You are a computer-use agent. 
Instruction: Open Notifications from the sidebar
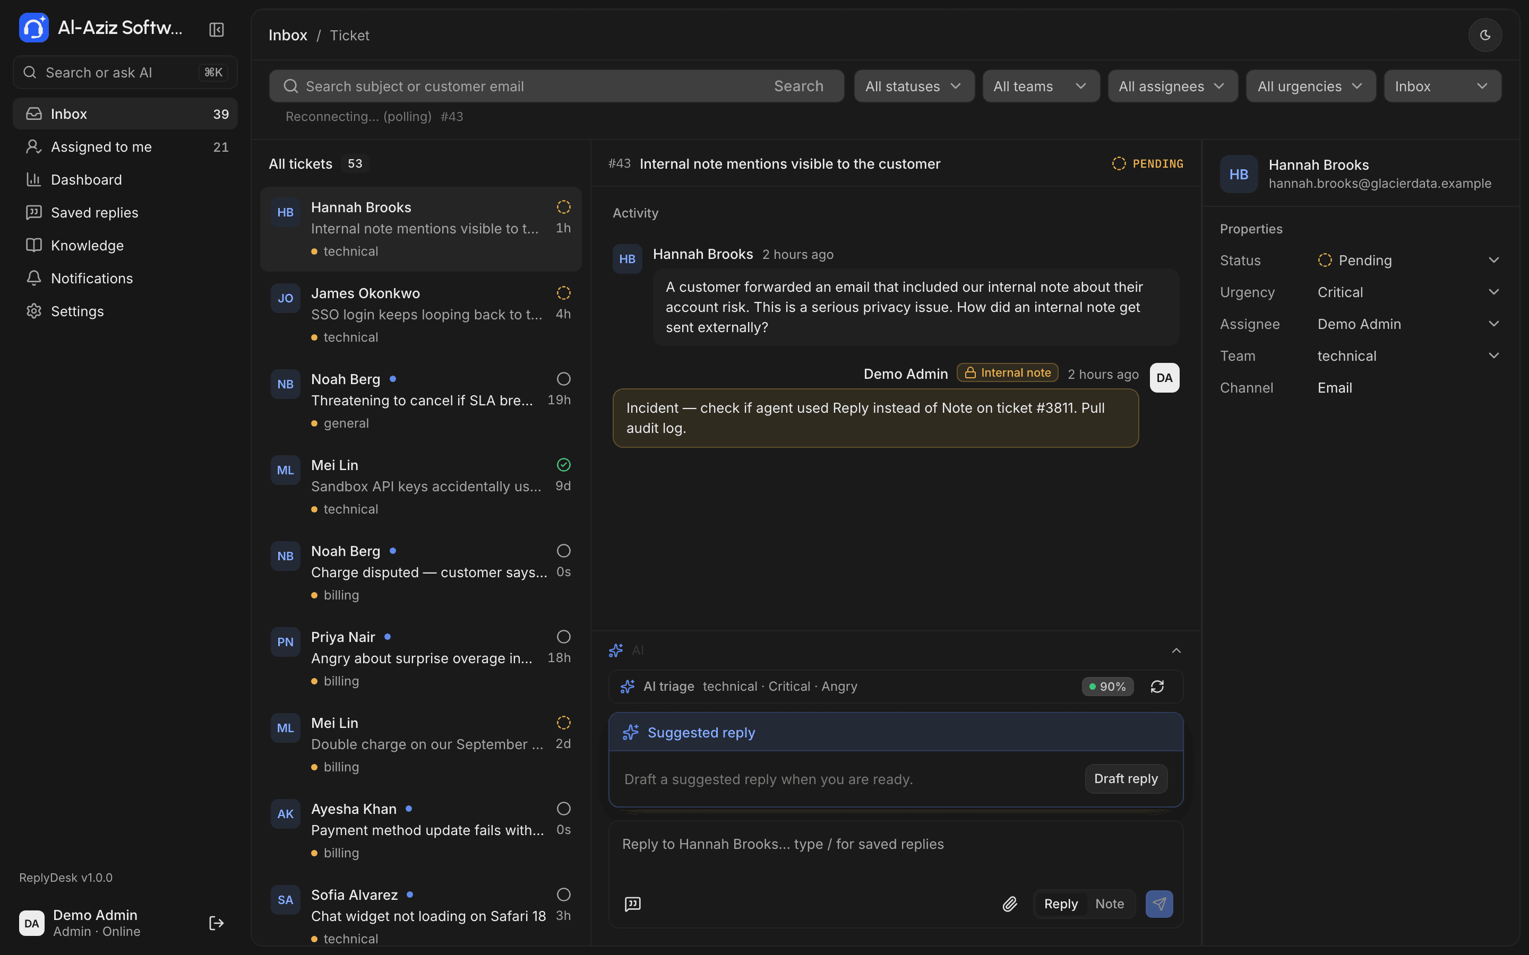[x=125, y=278]
